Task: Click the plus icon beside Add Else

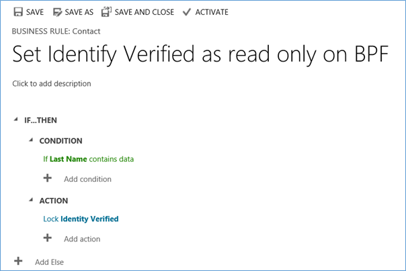Action: (18, 261)
